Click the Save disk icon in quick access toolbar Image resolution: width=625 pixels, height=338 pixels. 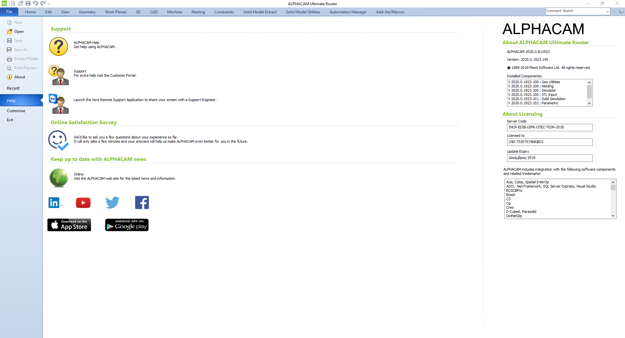(28, 3)
